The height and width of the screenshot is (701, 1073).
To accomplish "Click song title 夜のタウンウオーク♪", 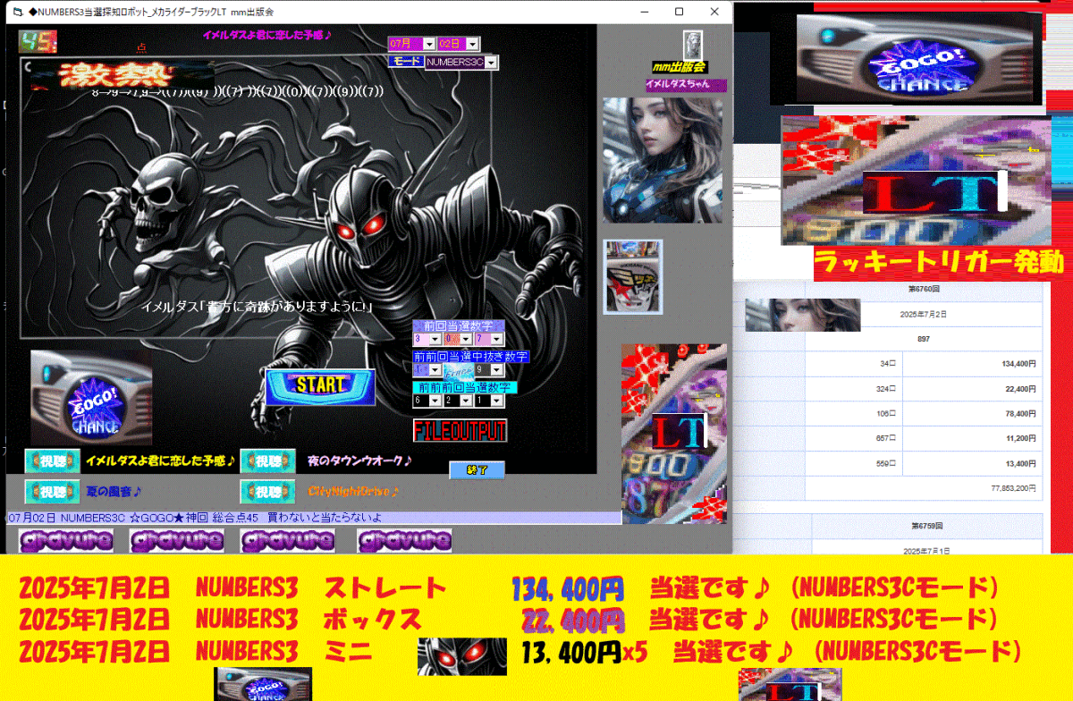I will [360, 461].
